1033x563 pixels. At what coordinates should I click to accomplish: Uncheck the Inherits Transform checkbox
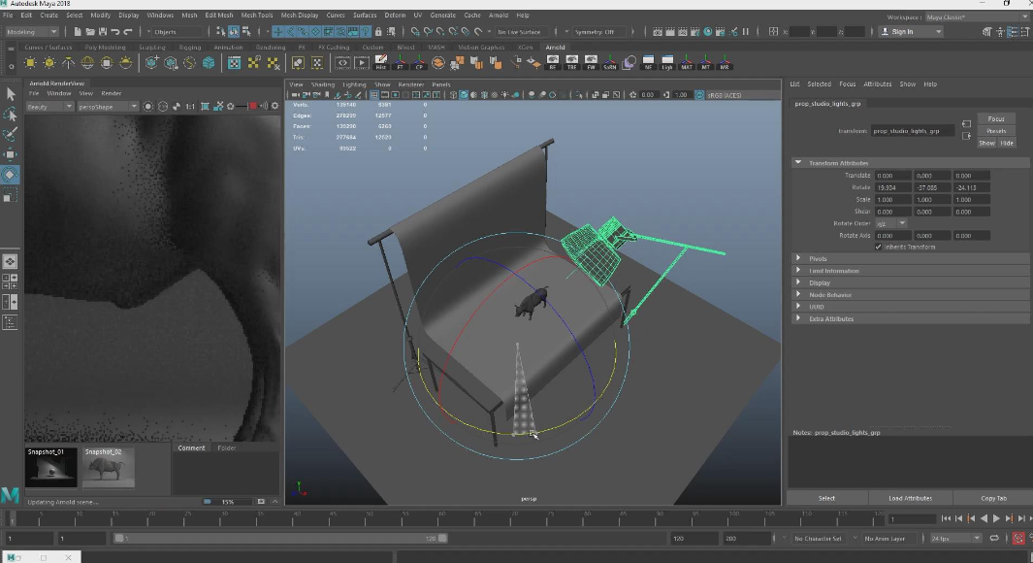(x=879, y=247)
